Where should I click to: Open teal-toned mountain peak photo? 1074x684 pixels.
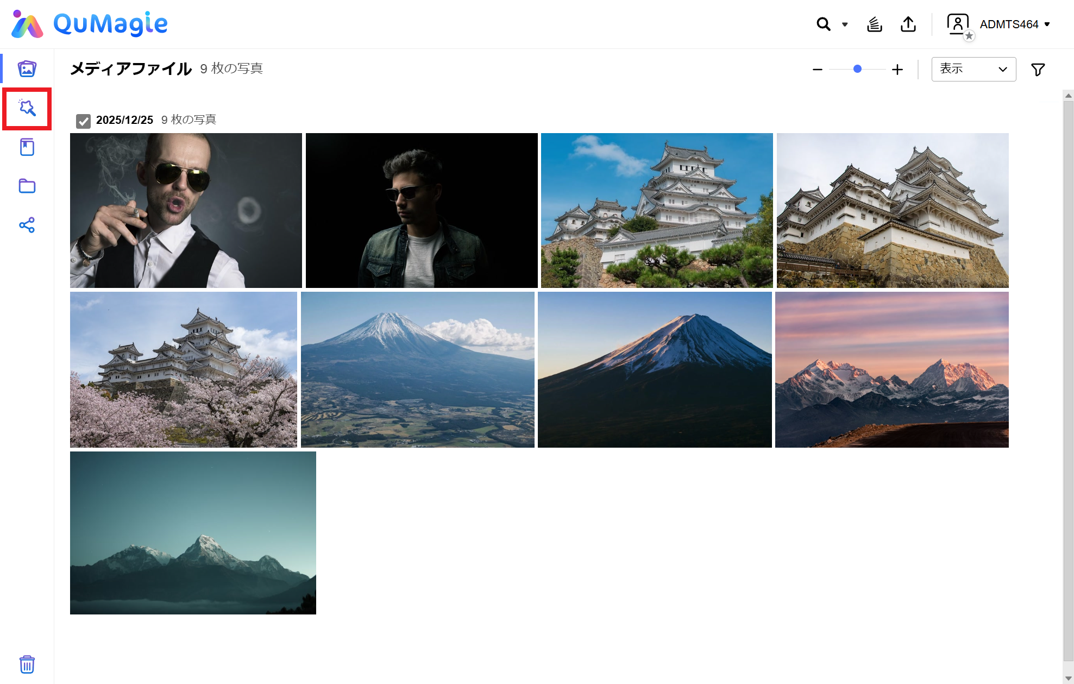[193, 533]
